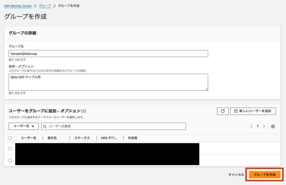Select page number 1 in pagination
286x185 pixels.
pyautogui.click(x=257, y=126)
